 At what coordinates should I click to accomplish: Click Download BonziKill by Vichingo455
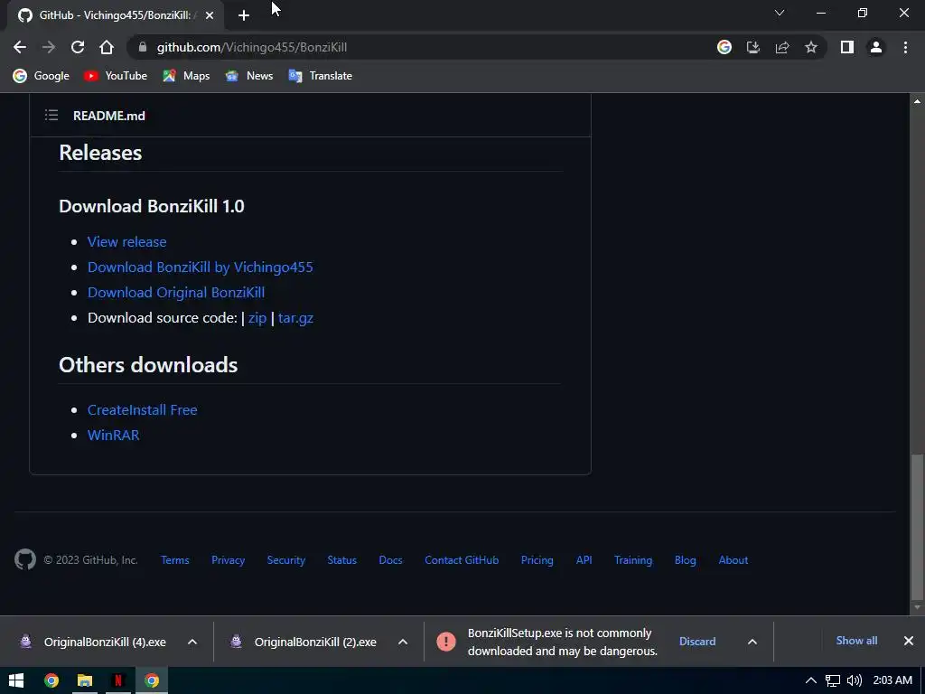pos(200,267)
